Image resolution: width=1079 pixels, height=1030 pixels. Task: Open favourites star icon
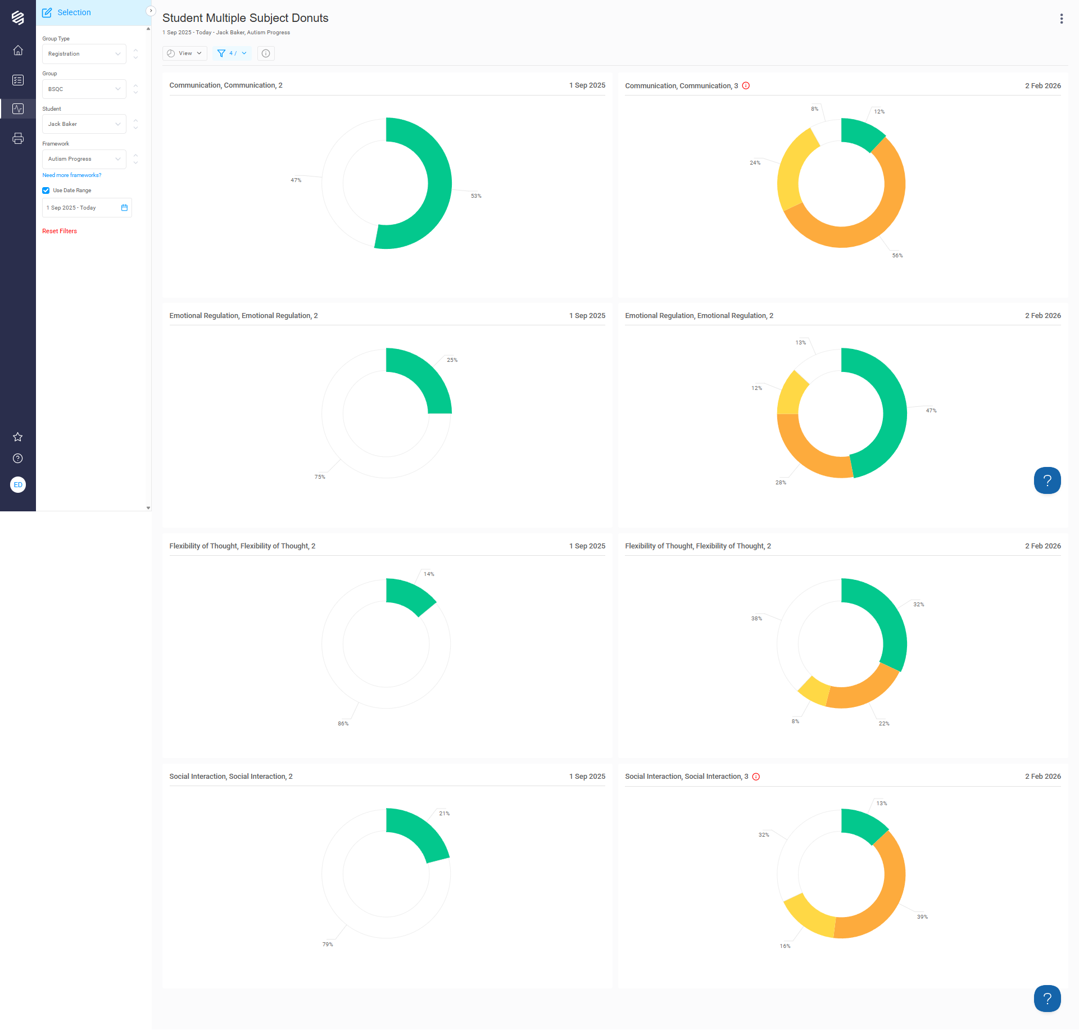click(18, 437)
